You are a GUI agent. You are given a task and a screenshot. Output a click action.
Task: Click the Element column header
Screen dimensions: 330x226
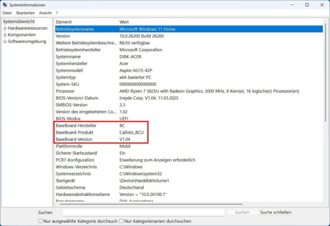click(x=86, y=22)
